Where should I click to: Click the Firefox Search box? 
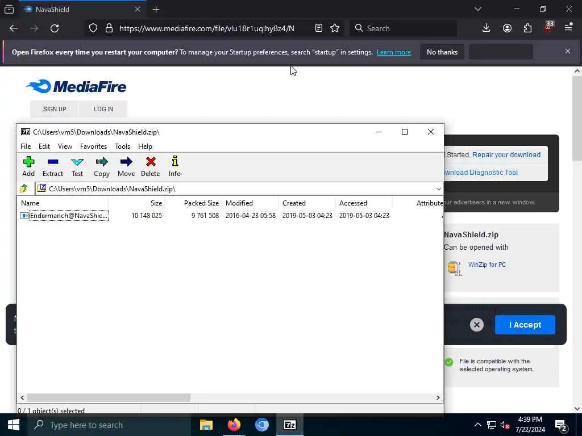(403, 28)
